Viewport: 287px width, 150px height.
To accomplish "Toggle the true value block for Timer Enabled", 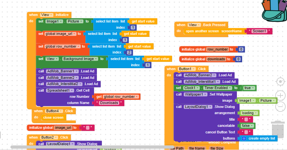I will pyautogui.click(x=249, y=88).
